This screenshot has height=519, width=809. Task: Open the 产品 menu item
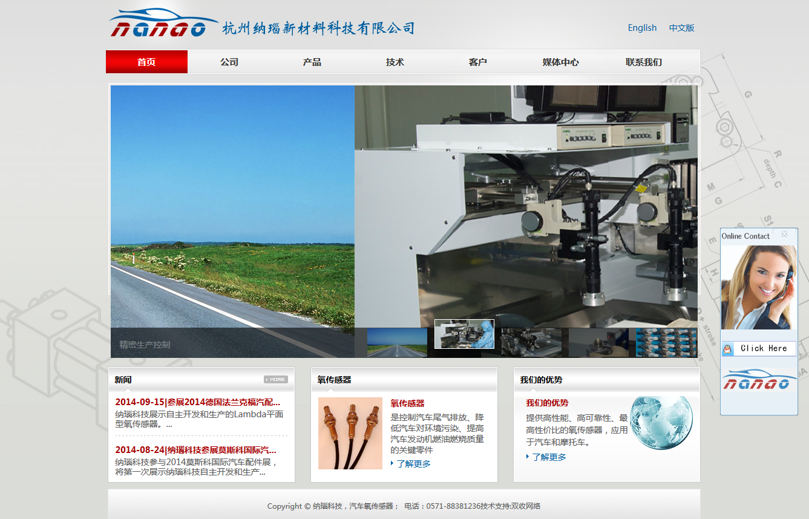click(x=312, y=62)
